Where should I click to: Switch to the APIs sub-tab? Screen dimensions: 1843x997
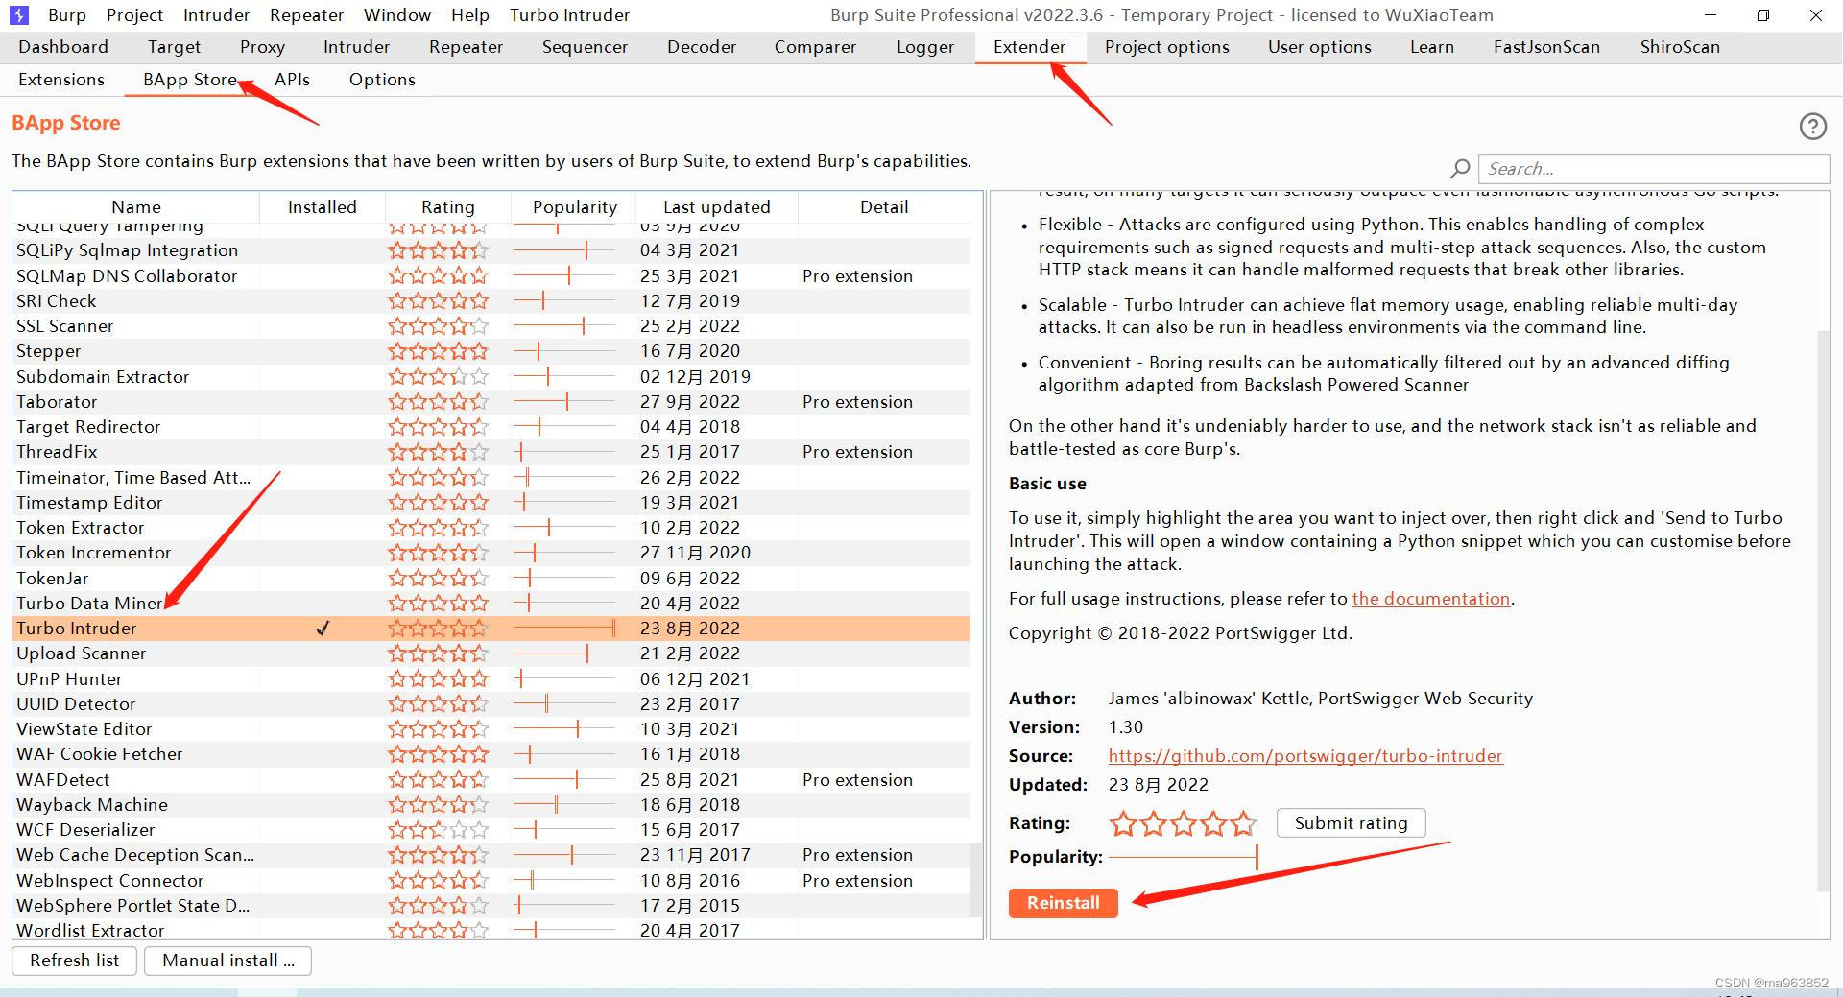point(292,80)
